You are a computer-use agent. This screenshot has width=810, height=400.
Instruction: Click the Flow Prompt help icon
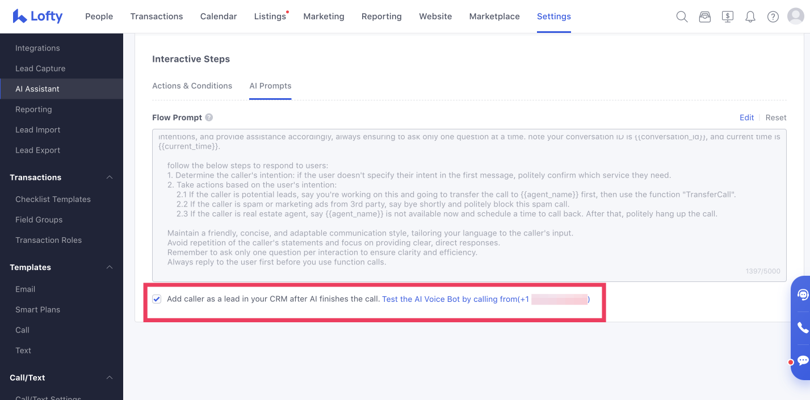[x=209, y=117]
